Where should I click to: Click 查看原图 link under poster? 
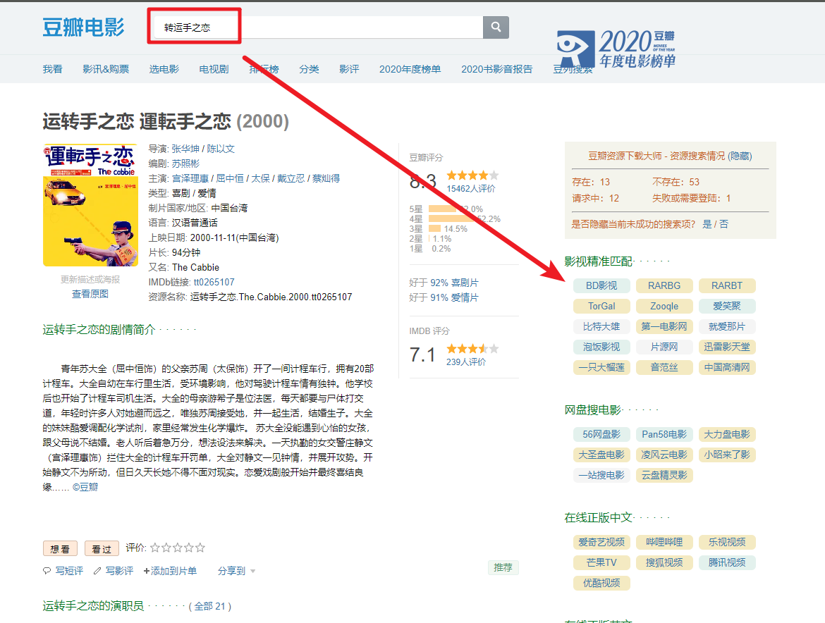(x=90, y=294)
